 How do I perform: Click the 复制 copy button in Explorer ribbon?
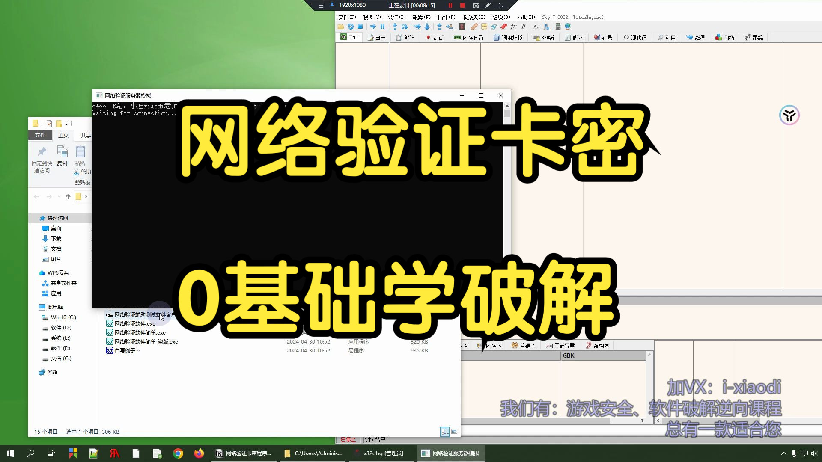click(x=62, y=156)
